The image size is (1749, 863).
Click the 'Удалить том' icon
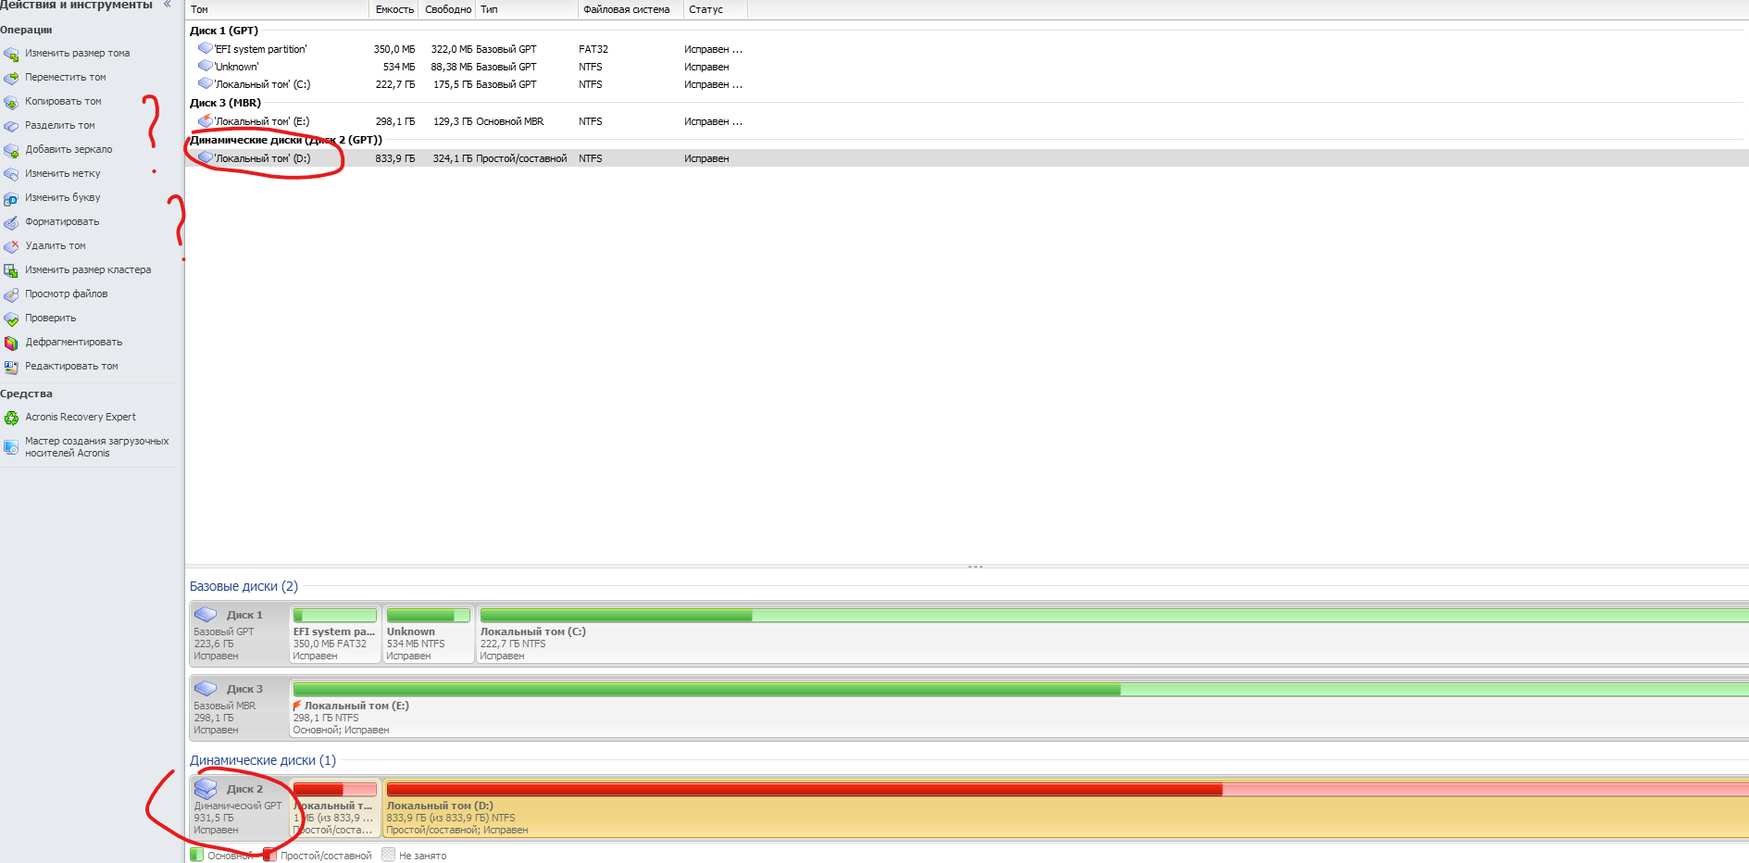pos(11,246)
